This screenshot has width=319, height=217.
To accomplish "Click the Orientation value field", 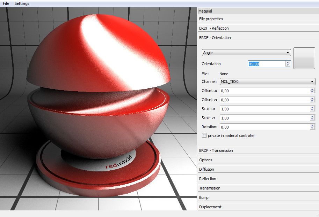I will [266, 64].
